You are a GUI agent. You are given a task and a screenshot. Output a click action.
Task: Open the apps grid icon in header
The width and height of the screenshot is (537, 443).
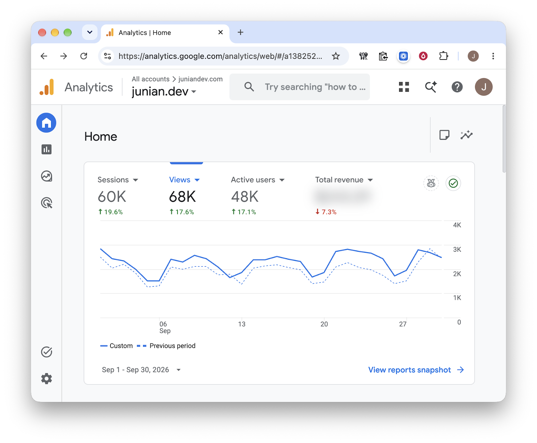click(x=404, y=87)
